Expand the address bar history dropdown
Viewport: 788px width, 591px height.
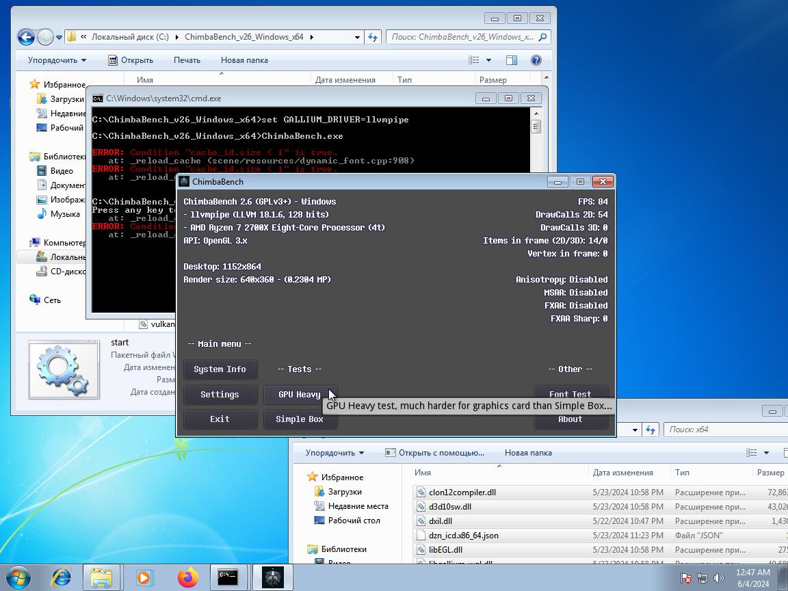pyautogui.click(x=357, y=37)
